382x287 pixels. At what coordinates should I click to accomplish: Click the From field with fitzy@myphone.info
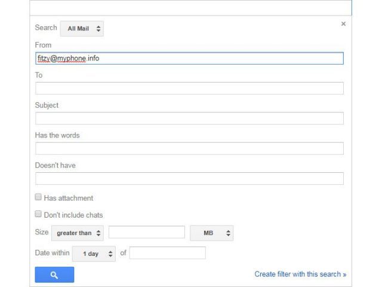point(189,59)
